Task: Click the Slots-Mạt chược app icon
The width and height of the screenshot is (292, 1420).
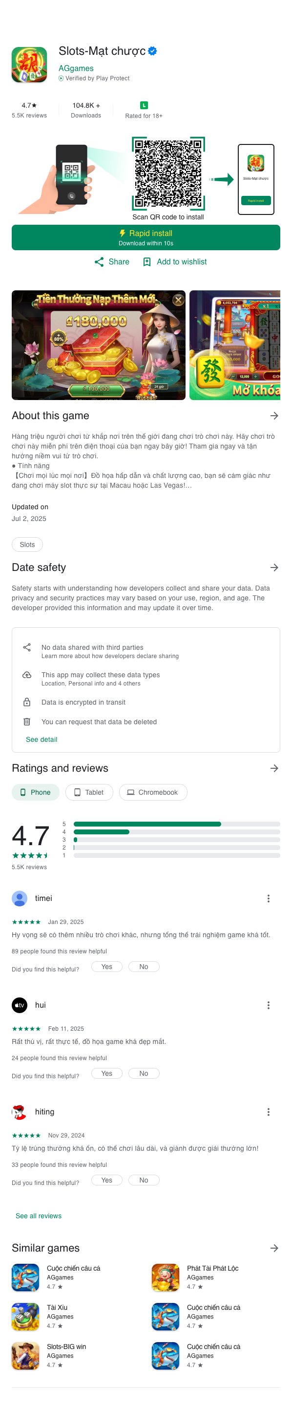Action: [30, 65]
